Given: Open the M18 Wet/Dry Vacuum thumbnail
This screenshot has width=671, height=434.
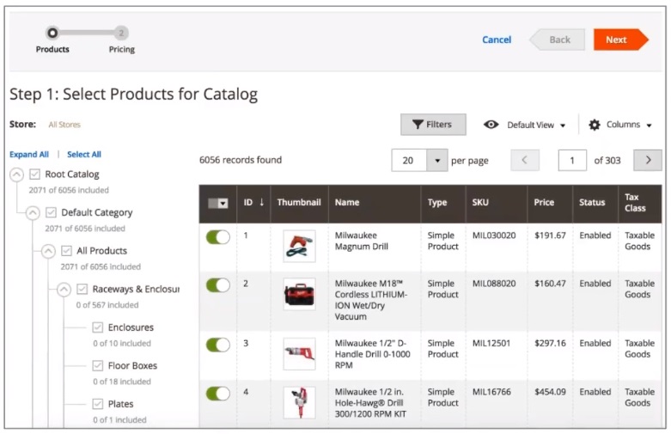Looking at the screenshot, I should click(299, 294).
